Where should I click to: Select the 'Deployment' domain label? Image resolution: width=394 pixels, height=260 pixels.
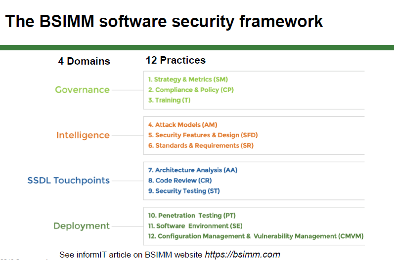tap(82, 226)
